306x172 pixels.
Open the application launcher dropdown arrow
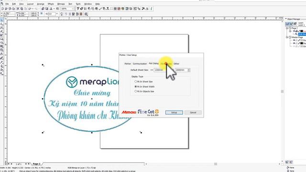click(x=54, y=9)
